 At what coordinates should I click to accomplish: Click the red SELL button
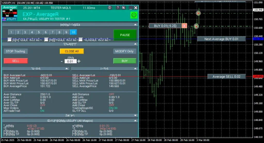(x=16, y=61)
